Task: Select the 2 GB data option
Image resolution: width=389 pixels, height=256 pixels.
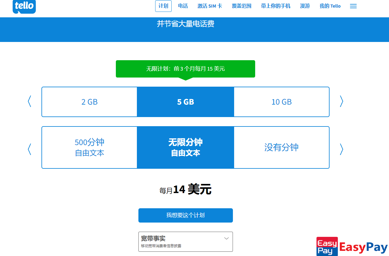Action: point(90,102)
